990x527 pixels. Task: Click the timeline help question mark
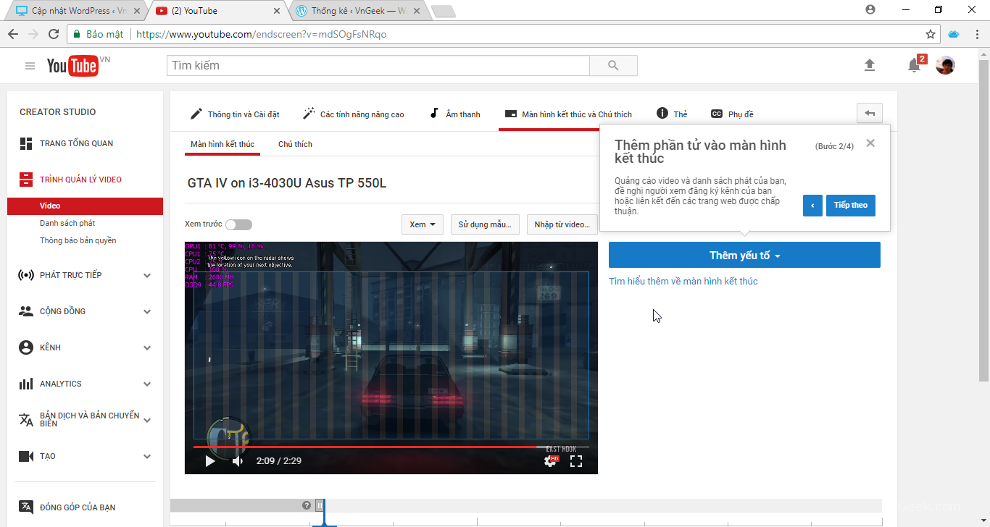click(307, 505)
